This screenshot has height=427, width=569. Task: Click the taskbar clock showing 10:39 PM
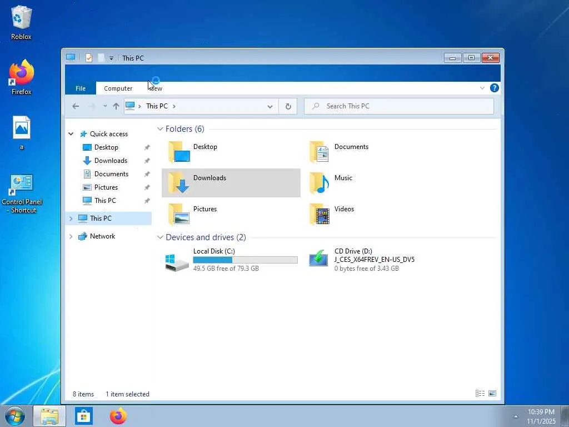(x=541, y=416)
